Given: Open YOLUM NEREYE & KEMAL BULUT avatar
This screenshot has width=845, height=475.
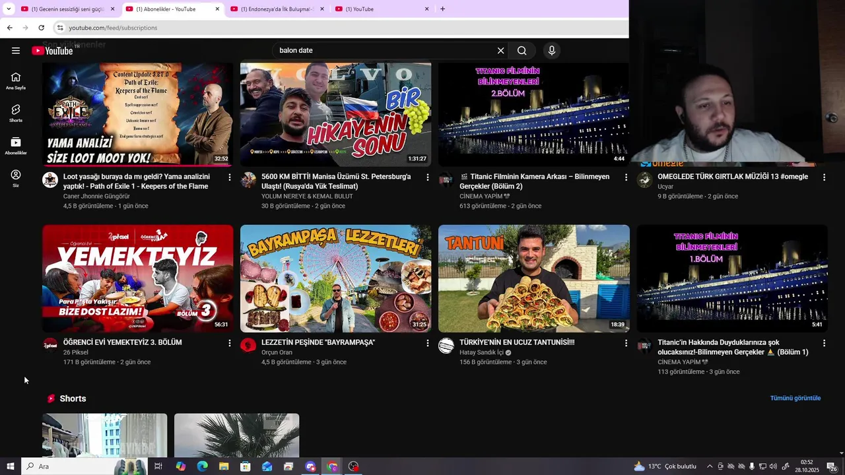Looking at the screenshot, I should click(x=248, y=180).
